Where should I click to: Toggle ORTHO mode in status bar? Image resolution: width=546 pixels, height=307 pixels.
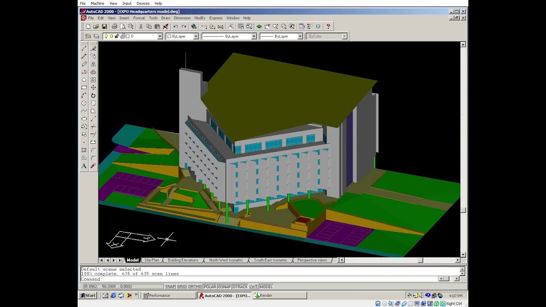pyautogui.click(x=195, y=287)
